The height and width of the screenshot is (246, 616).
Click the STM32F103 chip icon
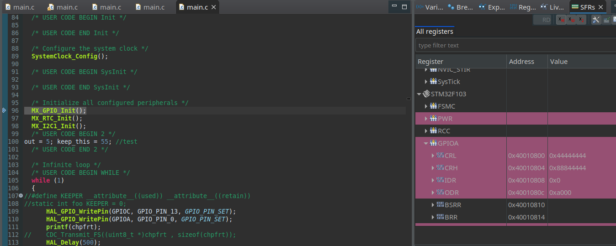[x=426, y=94]
